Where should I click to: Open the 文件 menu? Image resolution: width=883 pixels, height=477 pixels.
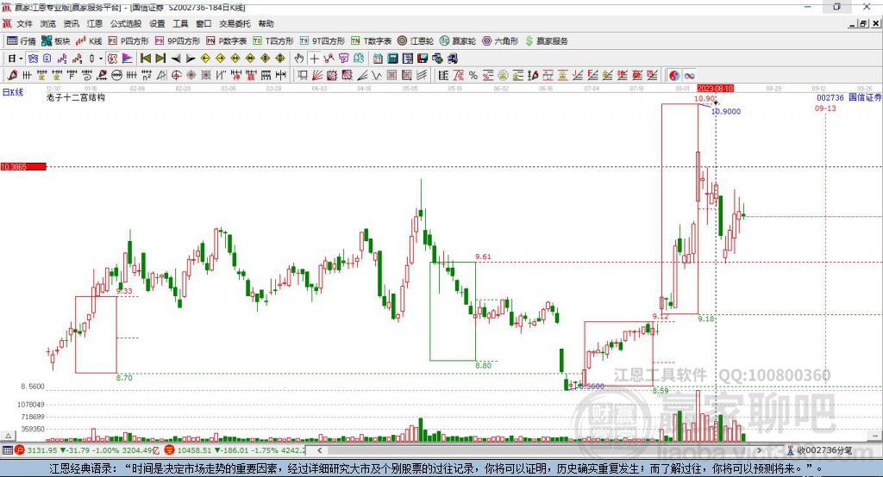pyautogui.click(x=25, y=23)
